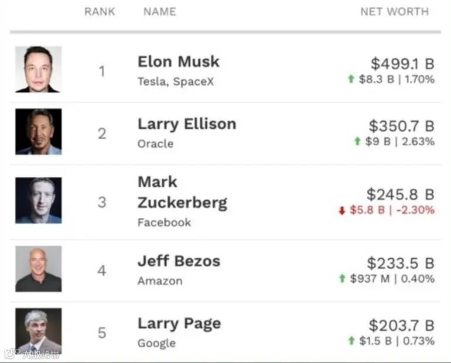Click the green up arrow beside $9 B

click(357, 141)
